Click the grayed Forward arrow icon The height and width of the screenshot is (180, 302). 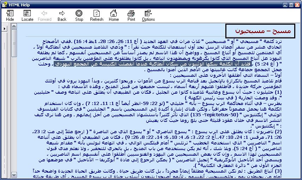[45, 15]
